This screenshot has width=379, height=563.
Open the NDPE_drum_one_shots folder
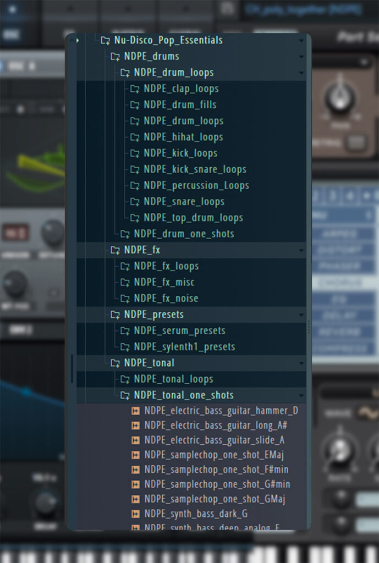coord(184,234)
